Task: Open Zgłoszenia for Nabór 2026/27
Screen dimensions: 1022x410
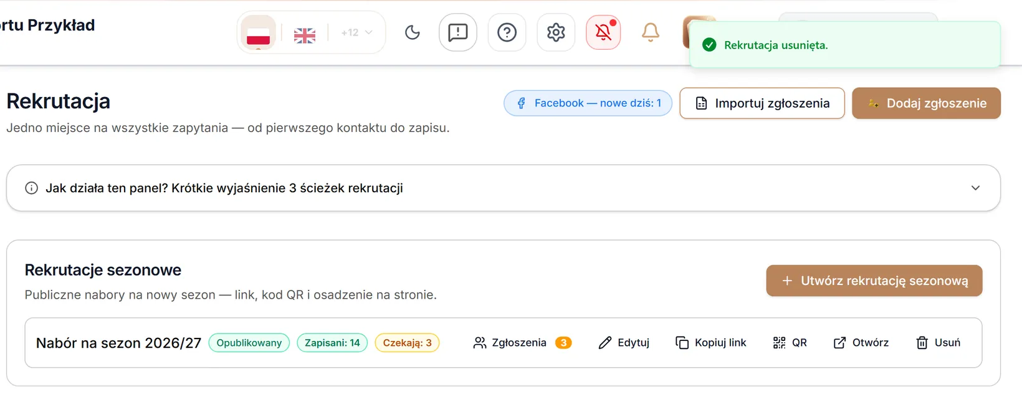Action: tap(522, 343)
